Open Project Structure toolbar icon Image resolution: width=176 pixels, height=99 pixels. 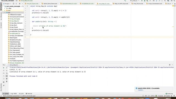point(168,1)
